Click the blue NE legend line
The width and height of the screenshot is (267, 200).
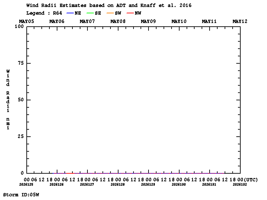click(70, 13)
